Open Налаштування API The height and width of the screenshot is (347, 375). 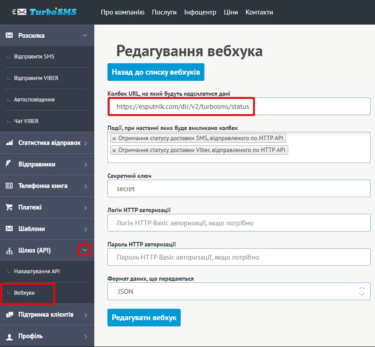pos(37,271)
